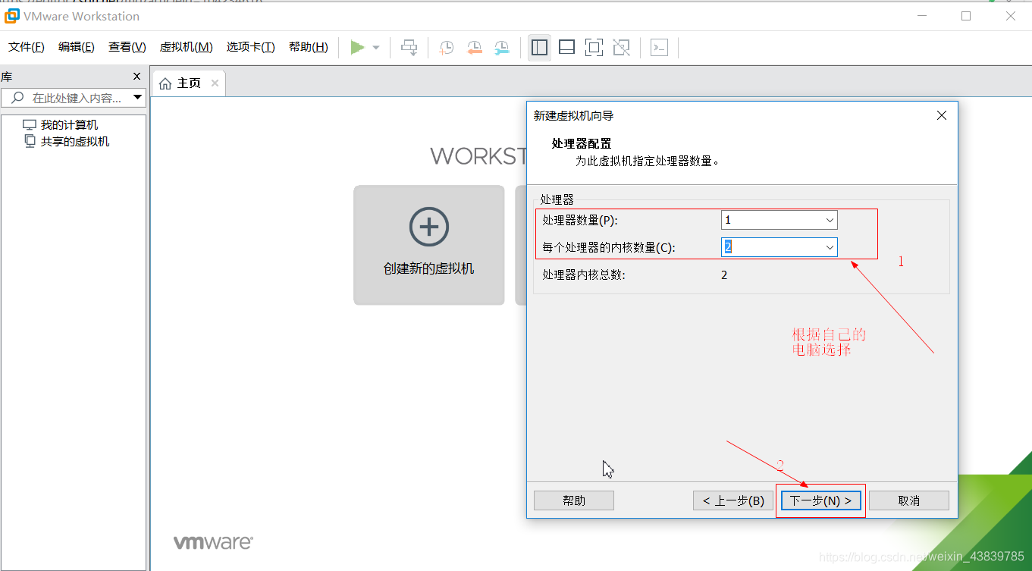Click the send Ctrl+Alt+Del toolbar icon

pos(409,48)
